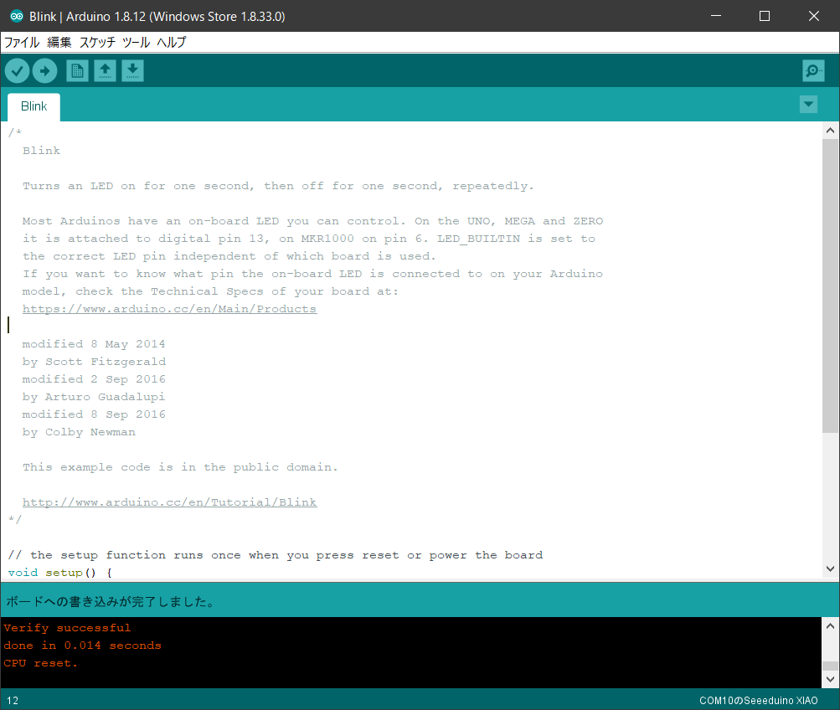The width and height of the screenshot is (840, 710).
Task: Click 'This example code is in the public domain.'
Action: coord(180,467)
